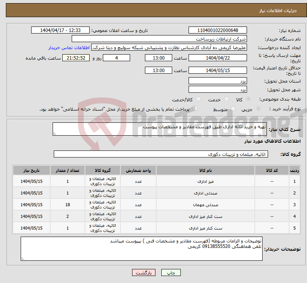Click the need date in میز اداری row
Screen dimensions: 307x283
click(32, 181)
